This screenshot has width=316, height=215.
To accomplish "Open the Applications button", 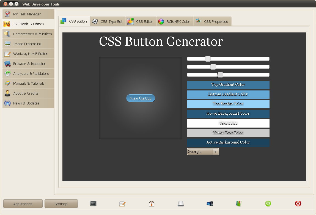I will pyautogui.click(x=23, y=204).
